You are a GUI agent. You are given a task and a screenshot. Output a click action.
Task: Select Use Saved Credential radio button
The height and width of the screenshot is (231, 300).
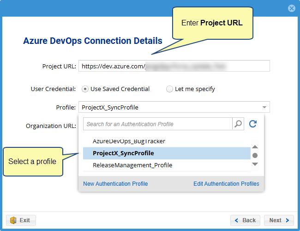coord(85,89)
